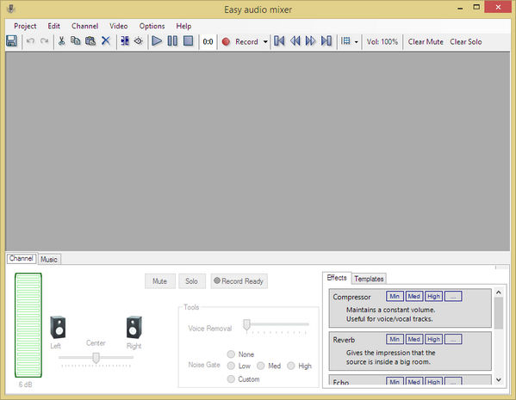Start playback with the Play icon
Viewport: 516px width, 400px height.
[x=157, y=41]
